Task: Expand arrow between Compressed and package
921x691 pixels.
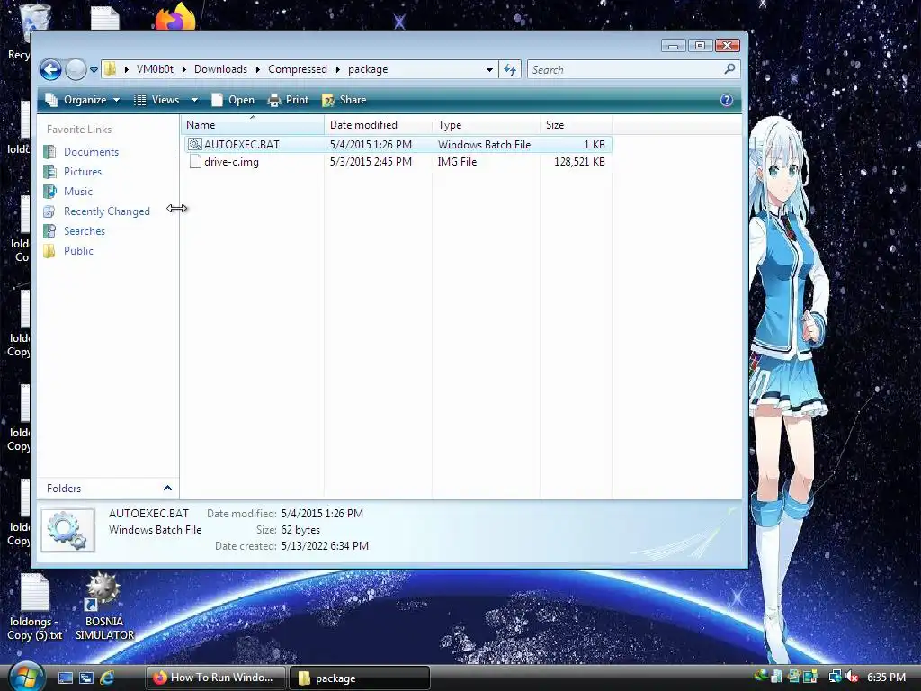Action: point(338,70)
